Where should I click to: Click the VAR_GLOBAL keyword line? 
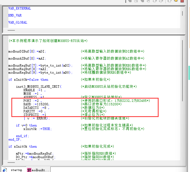[x=18, y=22]
